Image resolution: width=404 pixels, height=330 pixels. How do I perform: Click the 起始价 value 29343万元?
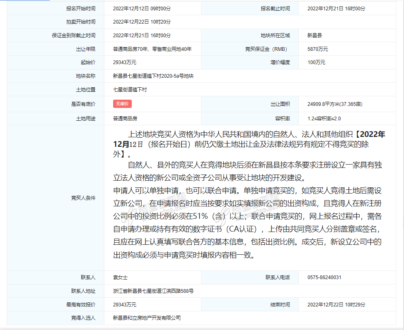[x=125, y=62]
